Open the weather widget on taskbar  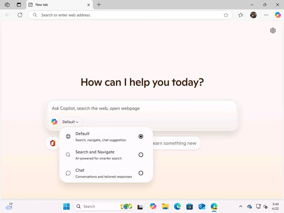click(x=9, y=206)
